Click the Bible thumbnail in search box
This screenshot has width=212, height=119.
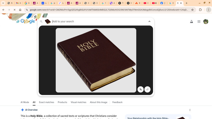click(48, 21)
